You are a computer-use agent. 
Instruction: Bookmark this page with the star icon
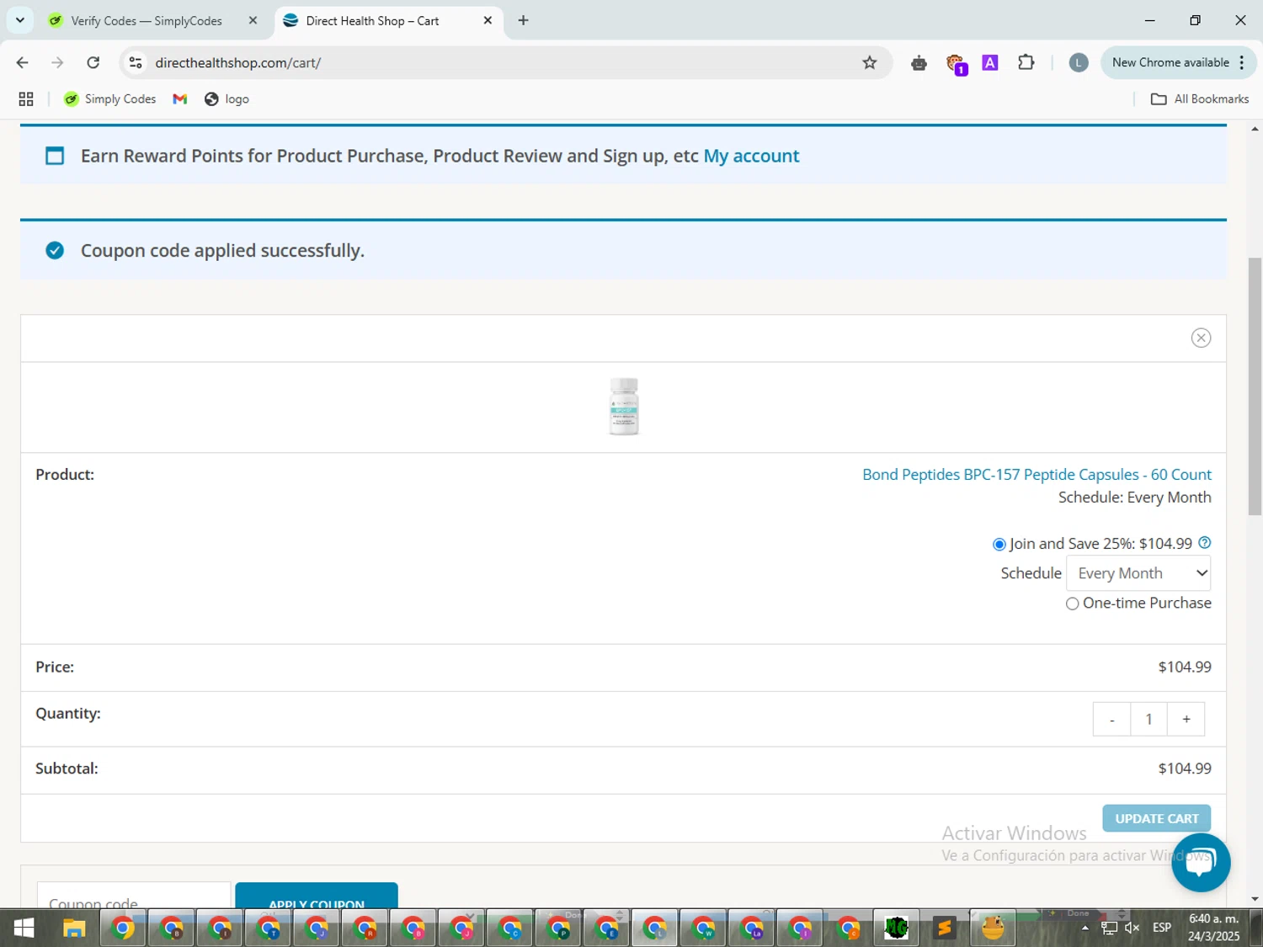870,62
